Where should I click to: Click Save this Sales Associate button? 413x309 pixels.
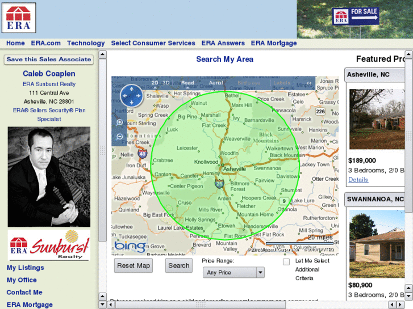[49, 60]
